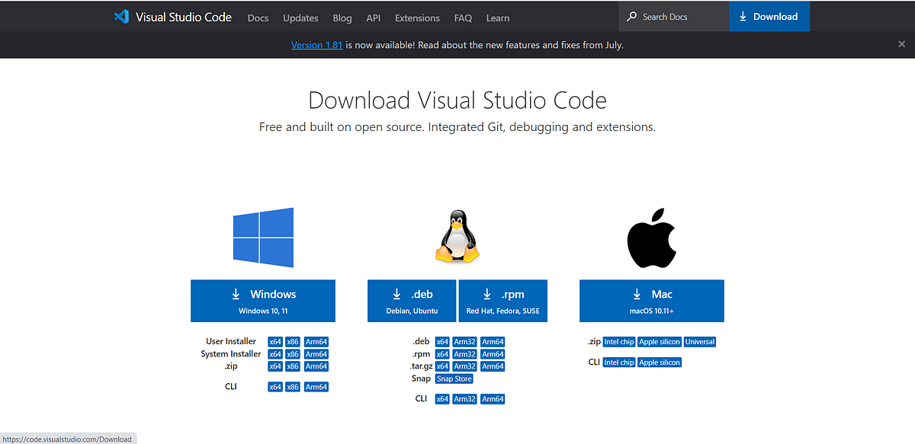Select Arm64 for Windows .zip
Screen dimensions: 915x444
tap(316, 366)
